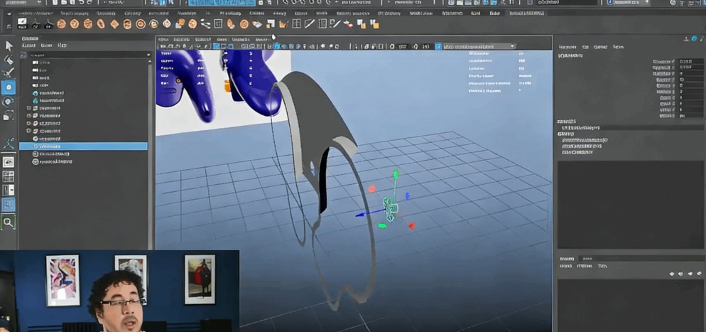Open the Panels menu in the viewport panel
The image size is (706, 332).
point(264,40)
